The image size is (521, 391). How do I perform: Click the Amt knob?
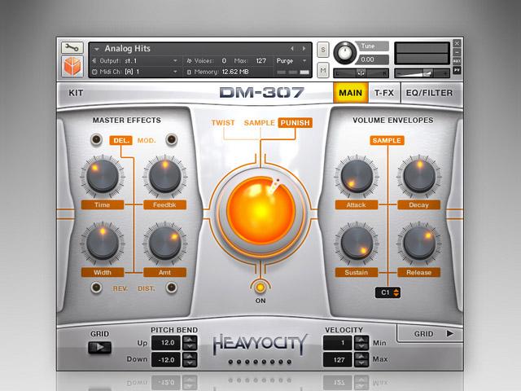[164, 244]
